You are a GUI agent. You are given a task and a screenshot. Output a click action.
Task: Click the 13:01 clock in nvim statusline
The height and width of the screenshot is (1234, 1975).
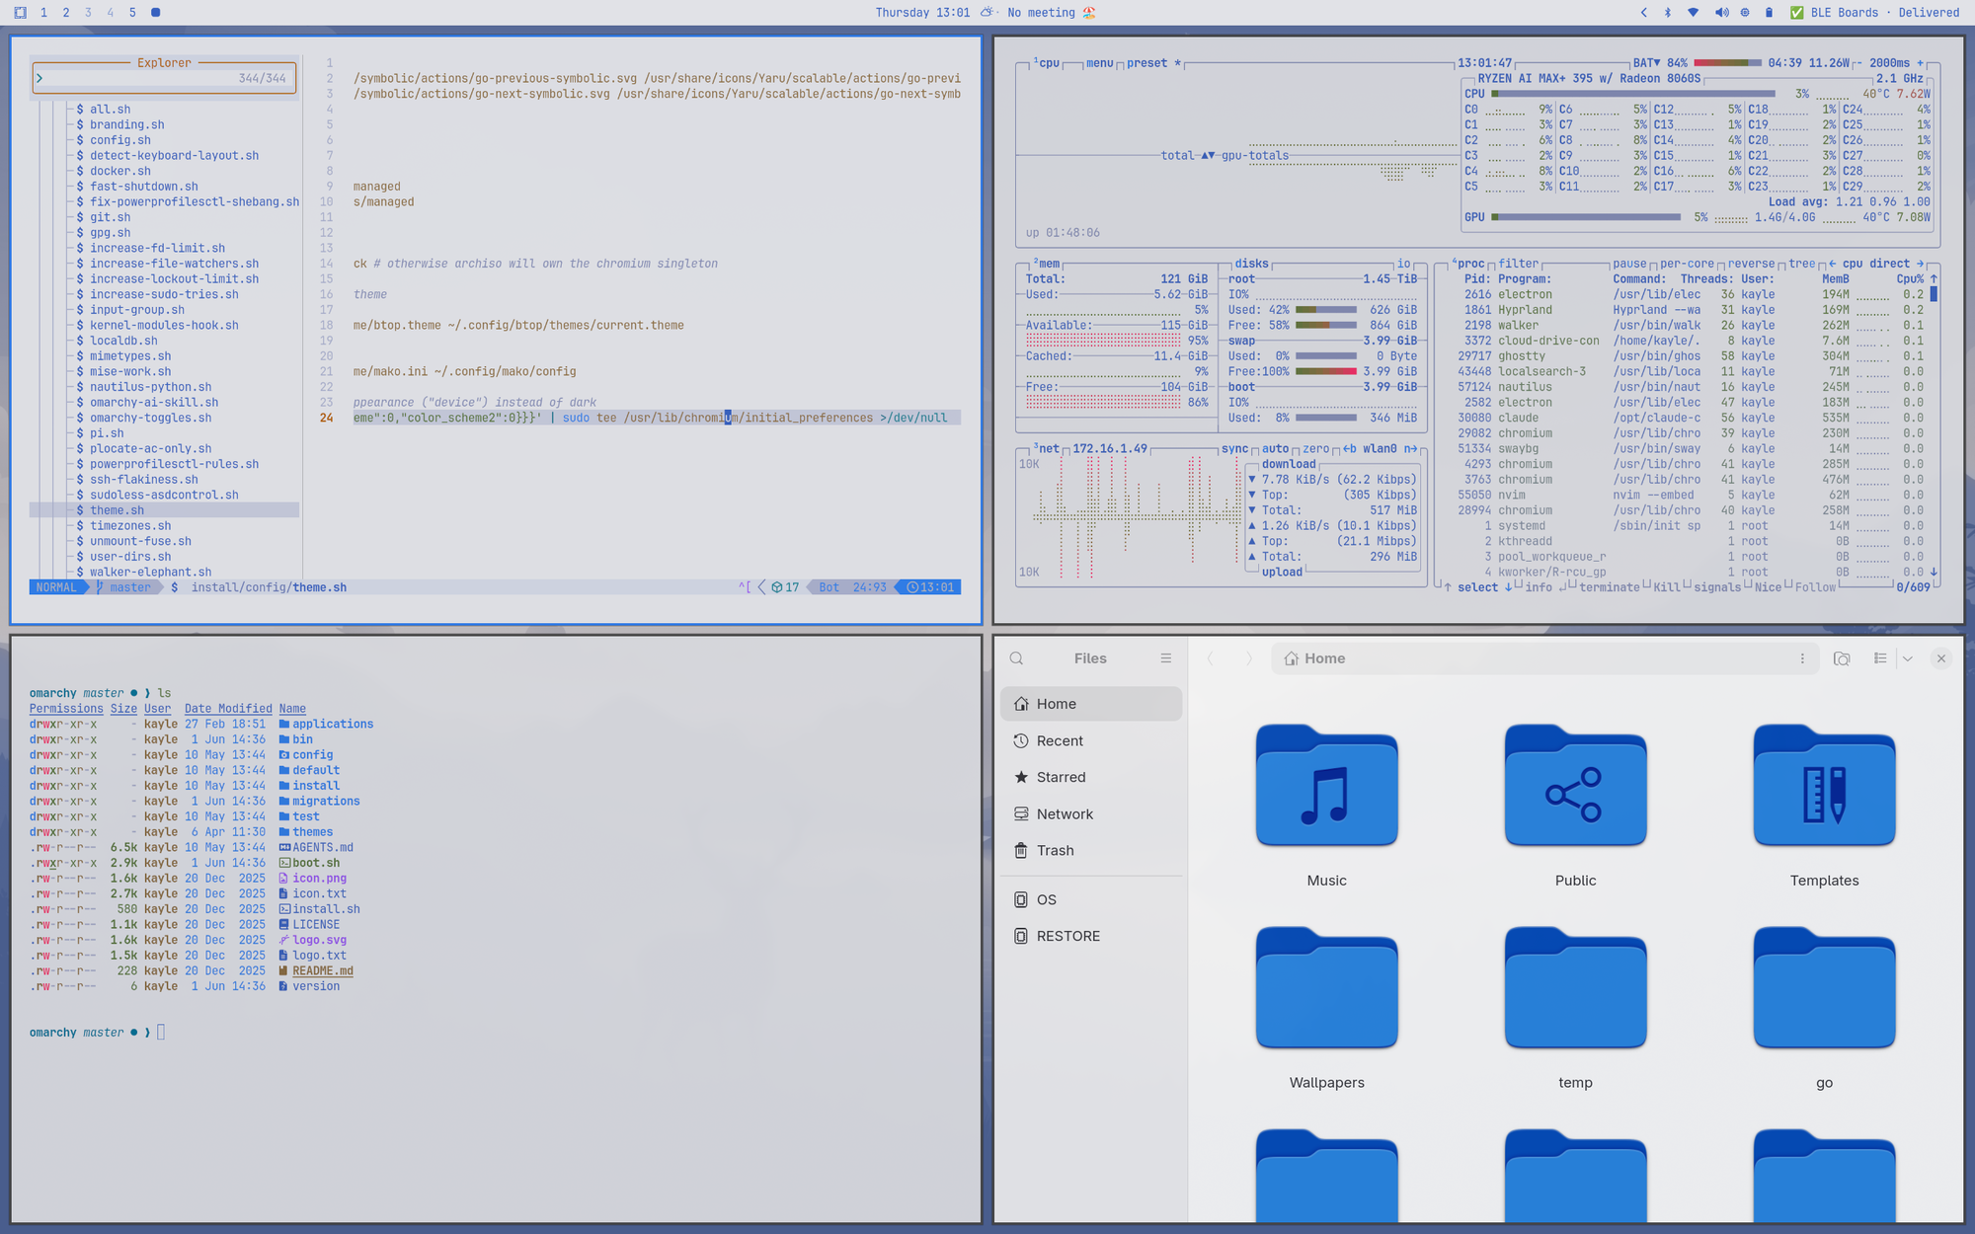(x=931, y=587)
